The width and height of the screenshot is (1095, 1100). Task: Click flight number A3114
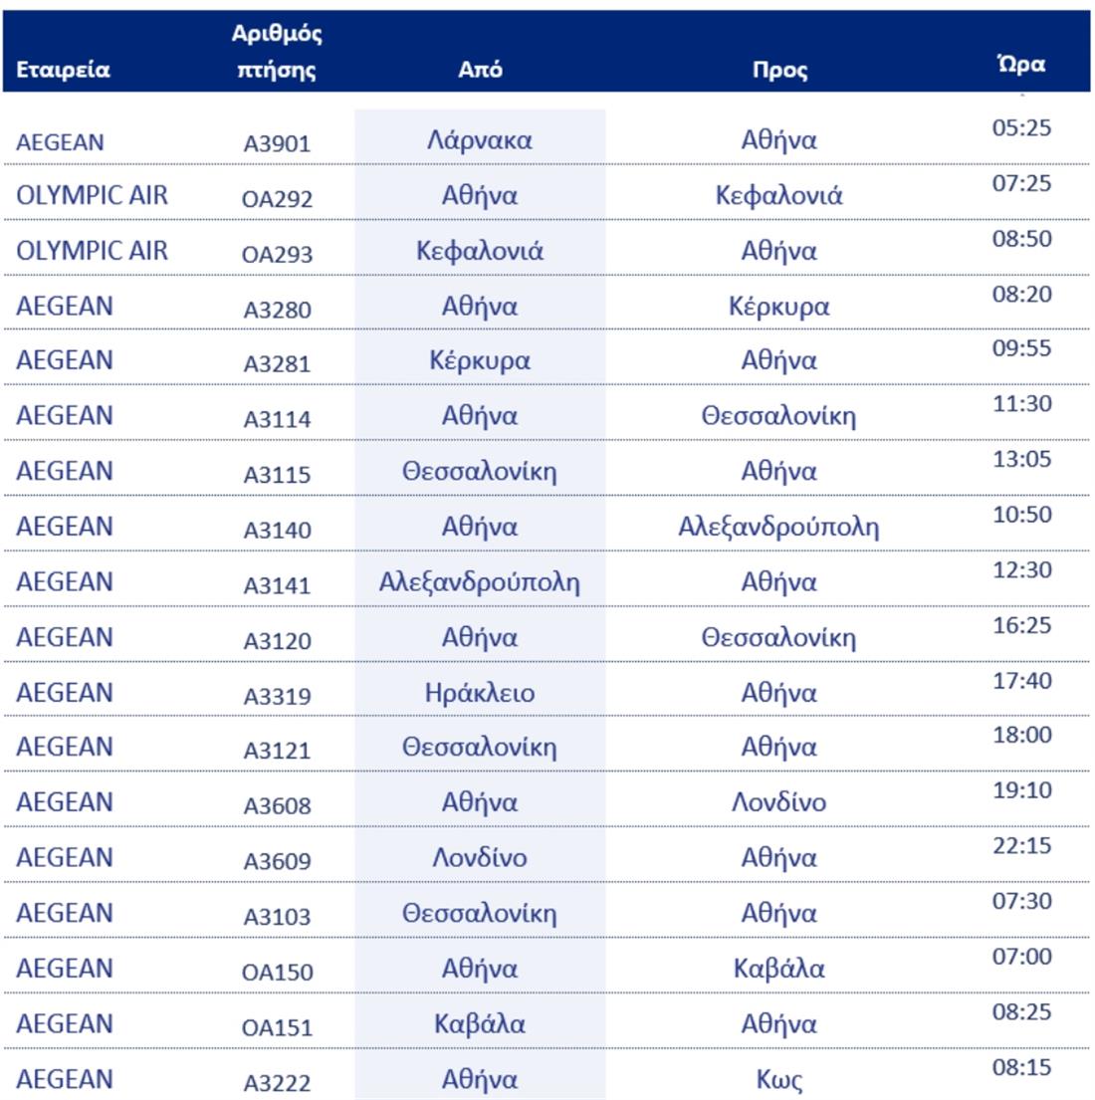coord(277,419)
